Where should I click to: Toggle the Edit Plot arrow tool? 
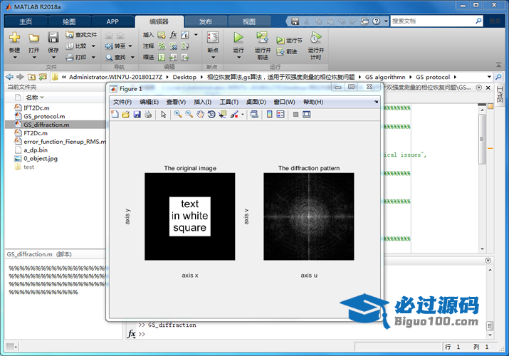(164, 114)
